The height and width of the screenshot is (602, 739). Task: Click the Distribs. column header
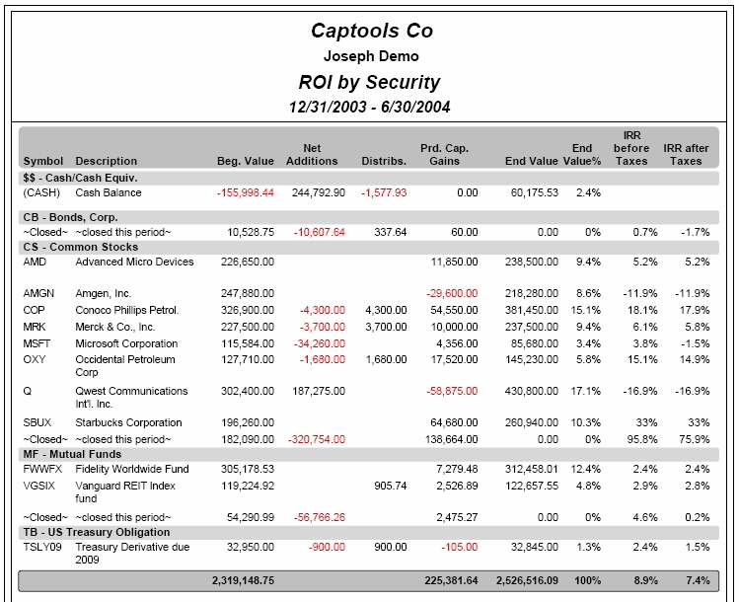(x=384, y=161)
